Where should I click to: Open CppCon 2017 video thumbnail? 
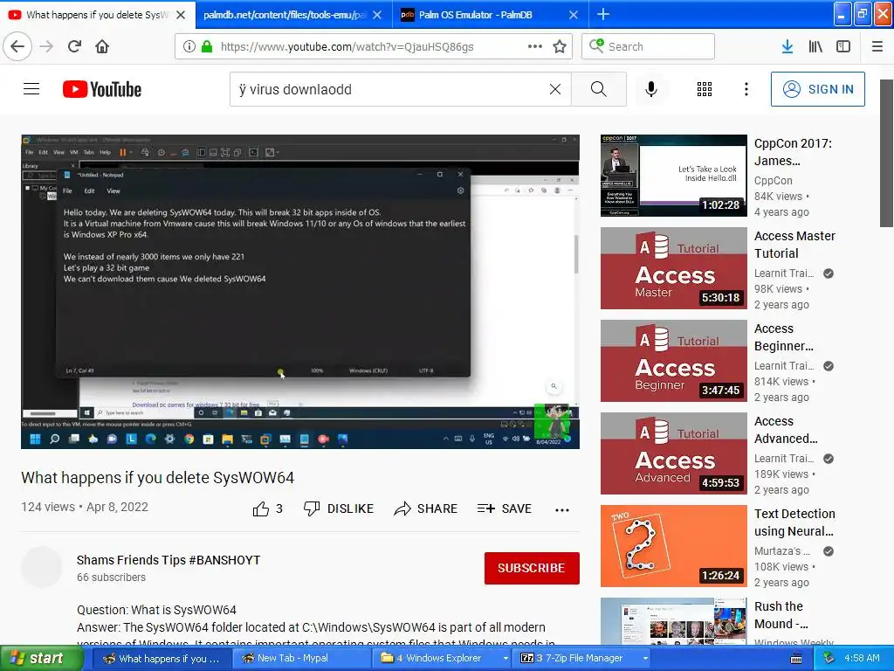pos(673,176)
